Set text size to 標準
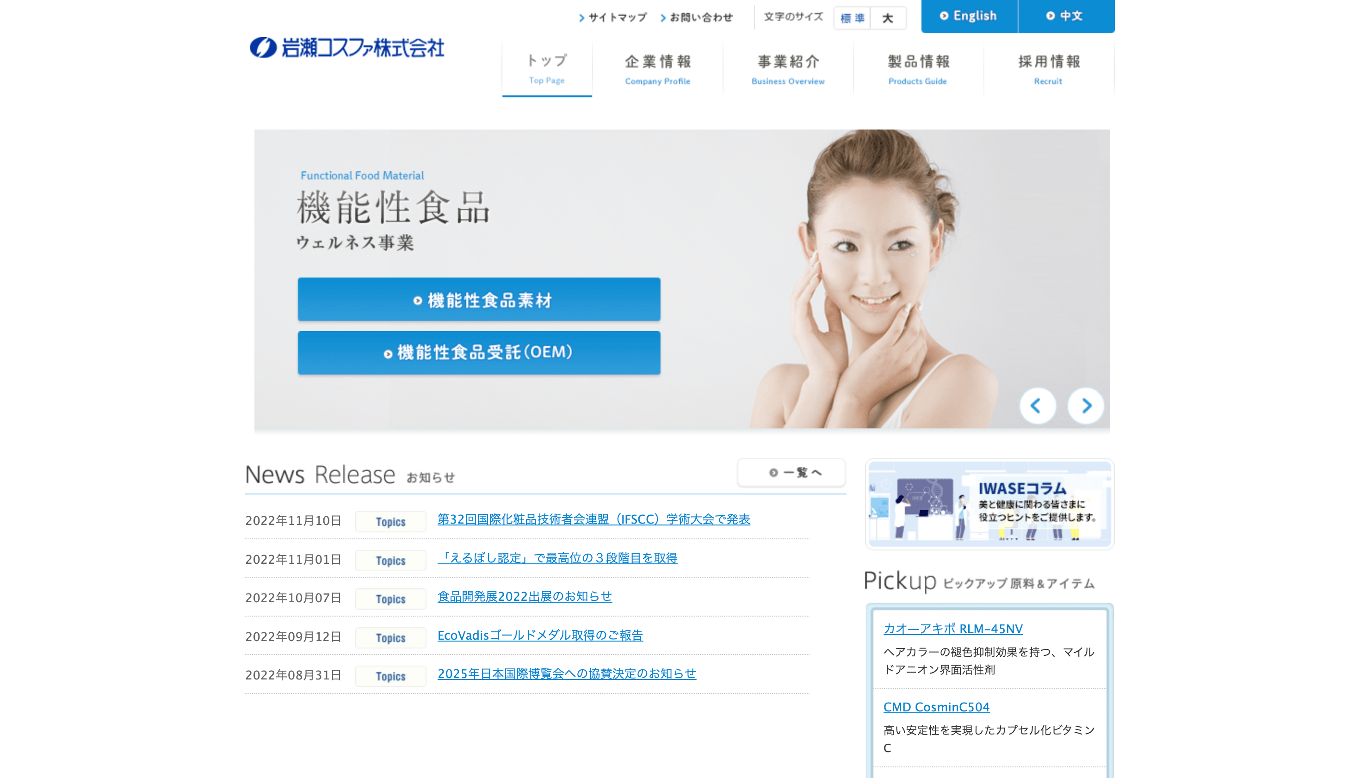Screen dimensions: 1360x778 (x=852, y=18)
